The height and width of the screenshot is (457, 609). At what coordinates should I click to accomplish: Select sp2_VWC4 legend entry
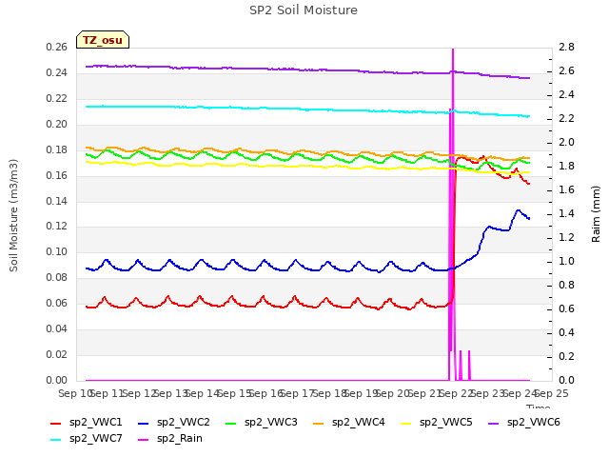(x=349, y=422)
